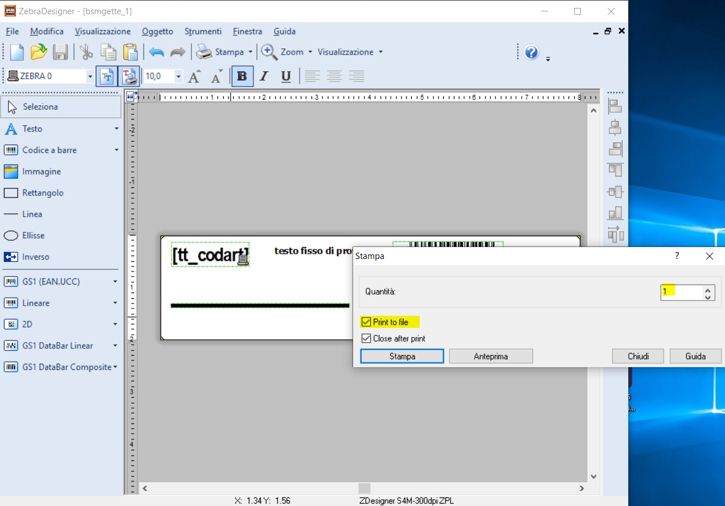Redo the last action
Viewport: 725px width, 506px height.
pyautogui.click(x=178, y=52)
